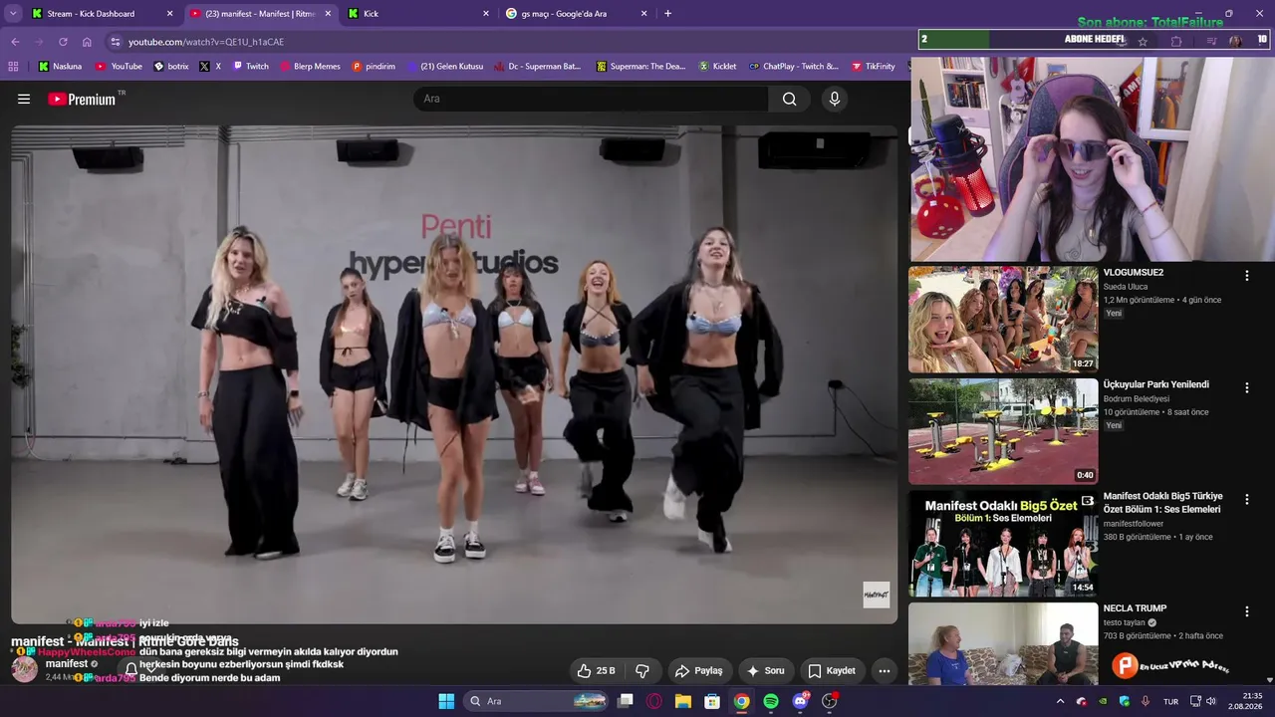Play the VLOGUMSUE2 video thumbnail
The width and height of the screenshot is (1275, 717).
(x=1003, y=319)
